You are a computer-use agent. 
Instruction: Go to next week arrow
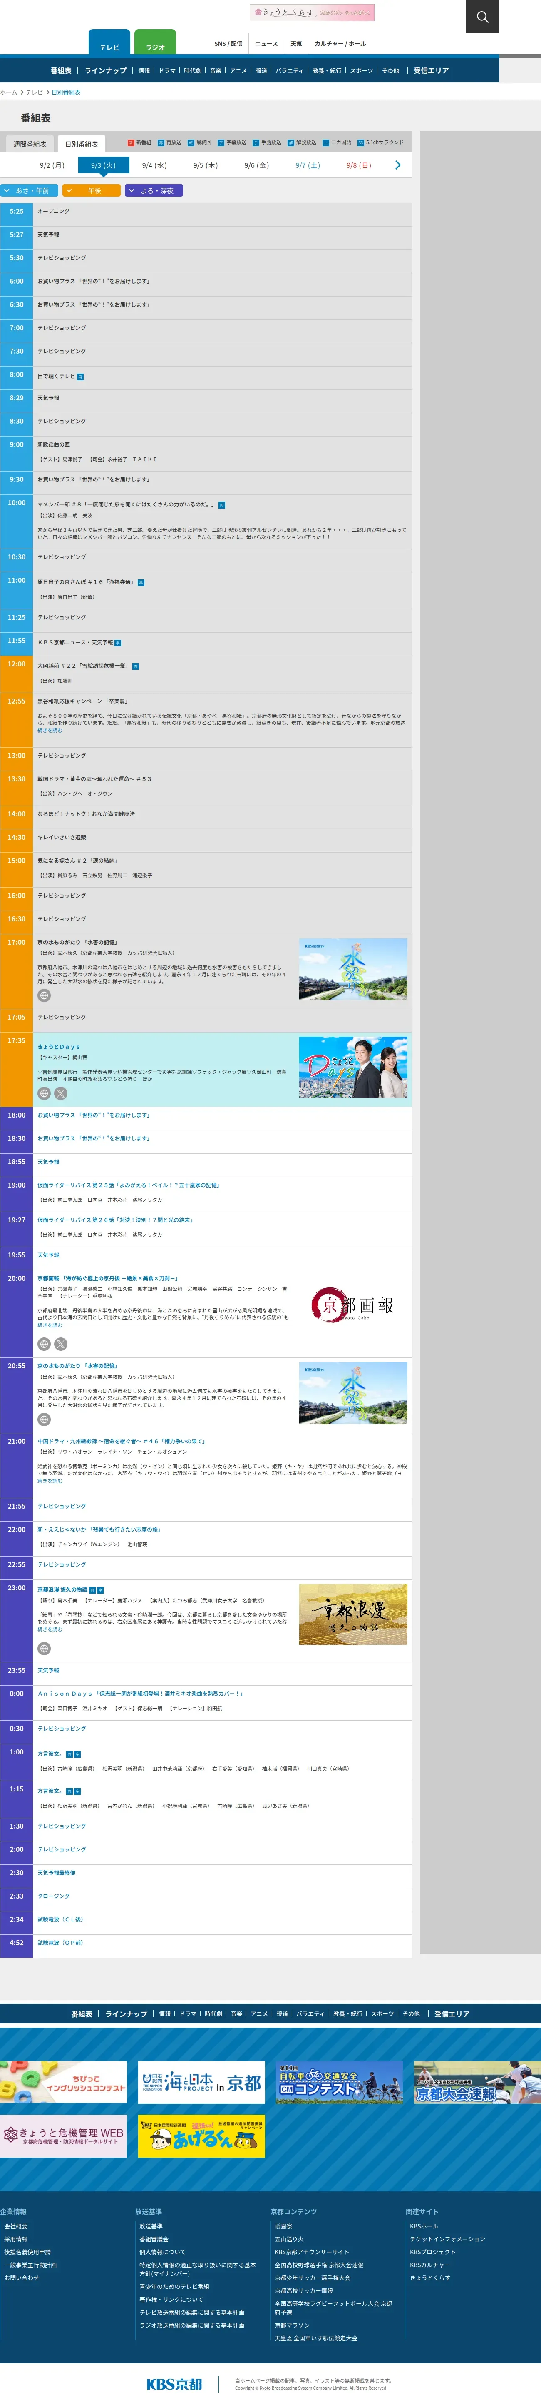click(x=397, y=165)
